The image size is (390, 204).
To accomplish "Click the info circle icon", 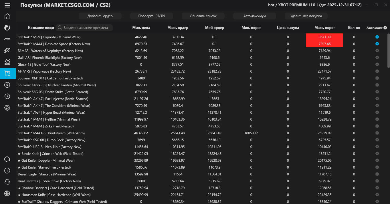I will [x=7, y=171].
